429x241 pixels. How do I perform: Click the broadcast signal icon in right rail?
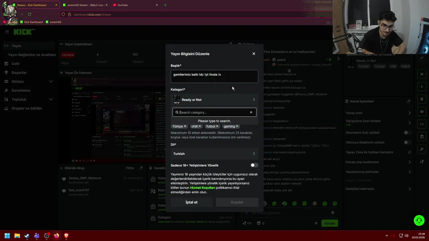422,124
